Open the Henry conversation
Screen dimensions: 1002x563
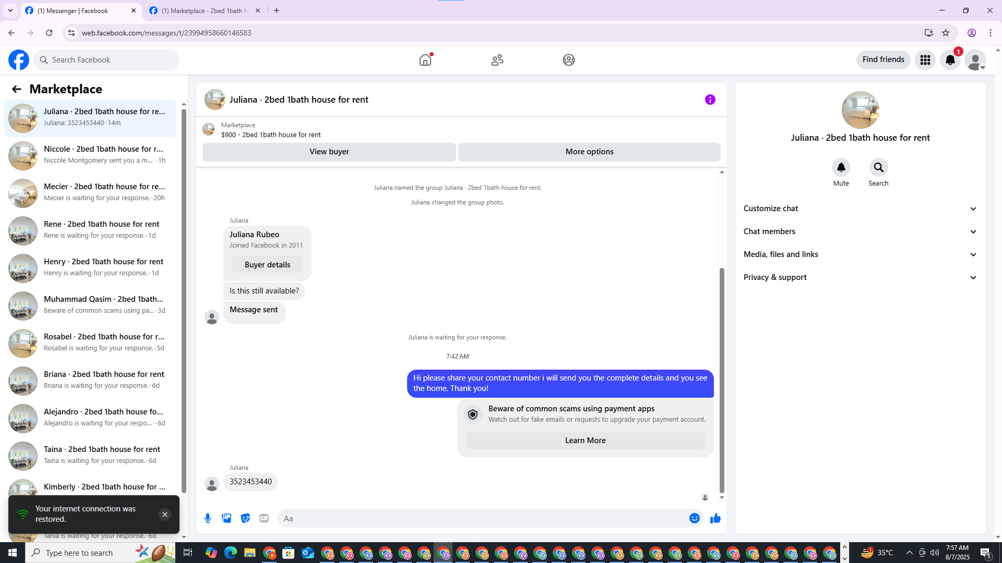point(90,268)
